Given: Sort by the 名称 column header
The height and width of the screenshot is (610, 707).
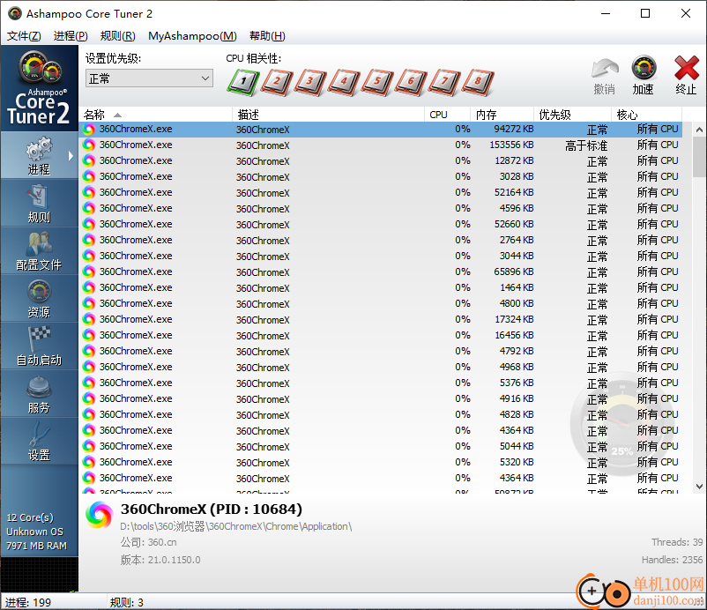Looking at the screenshot, I should 156,115.
